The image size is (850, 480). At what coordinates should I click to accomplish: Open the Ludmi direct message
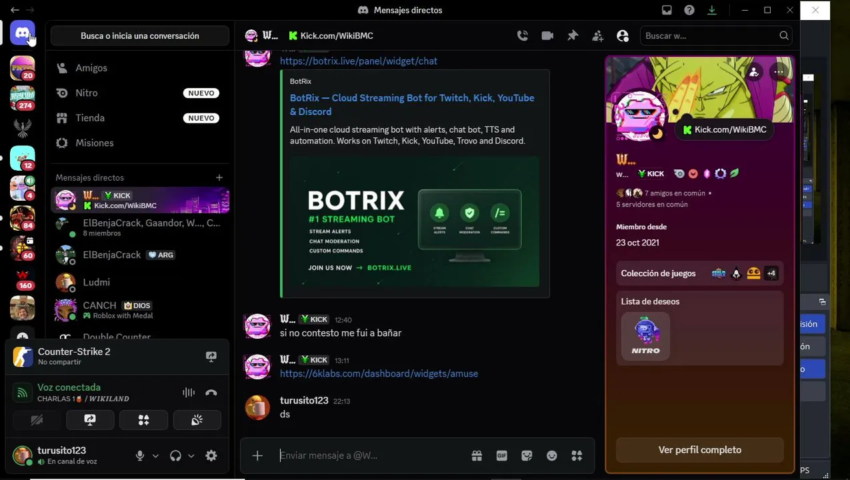click(x=140, y=282)
